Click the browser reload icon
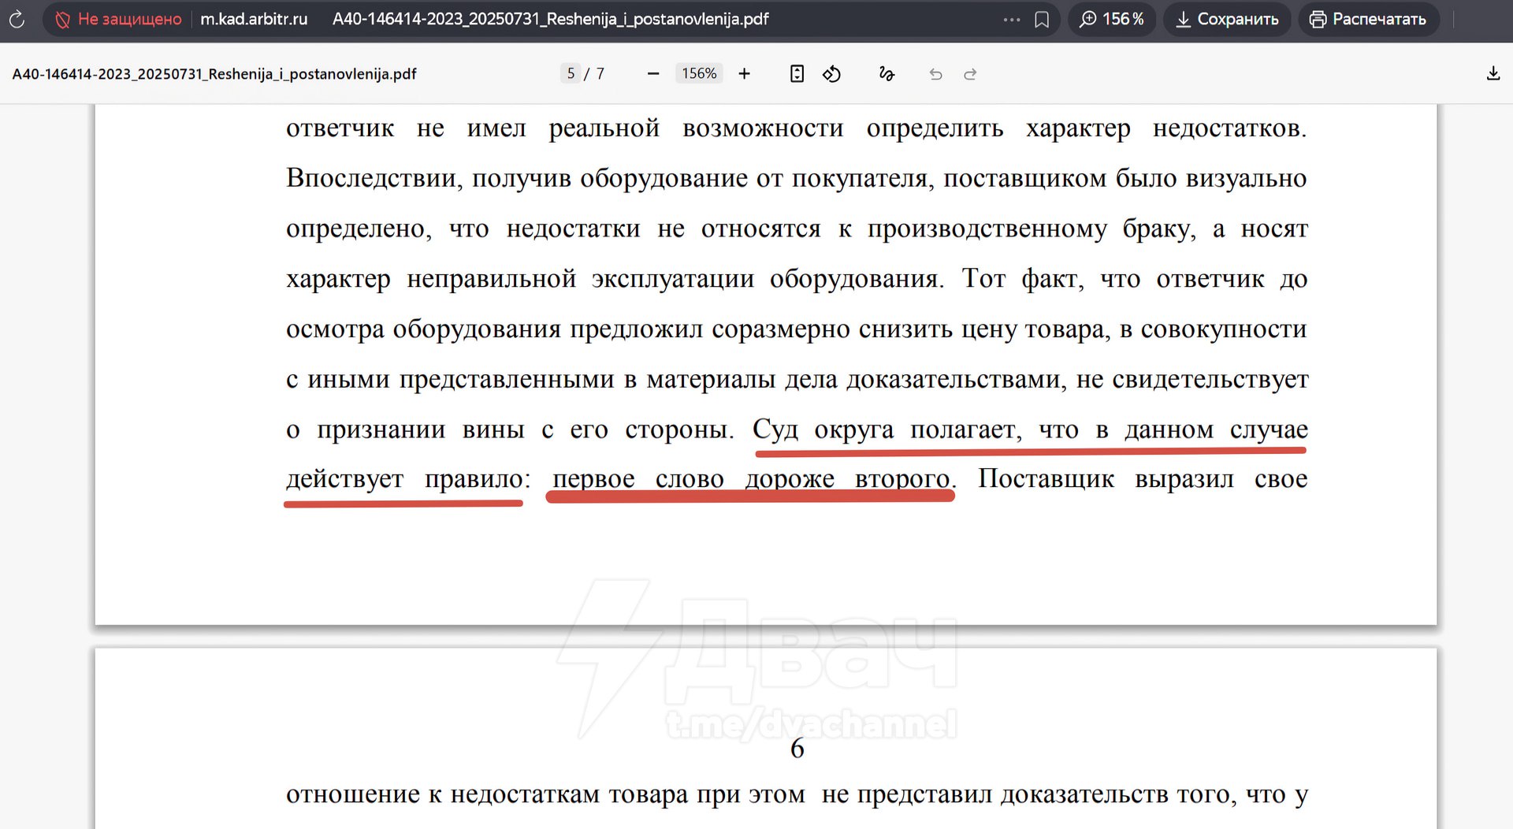This screenshot has width=1513, height=829. [17, 20]
